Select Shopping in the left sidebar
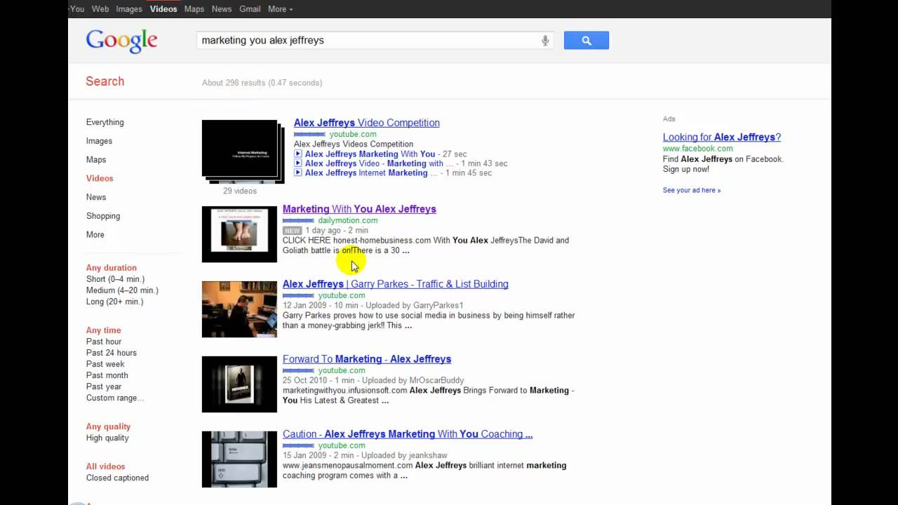898x505 pixels. pos(103,216)
